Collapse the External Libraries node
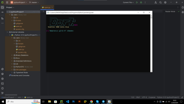Viewport: 184px width, 104px height. 7,32
